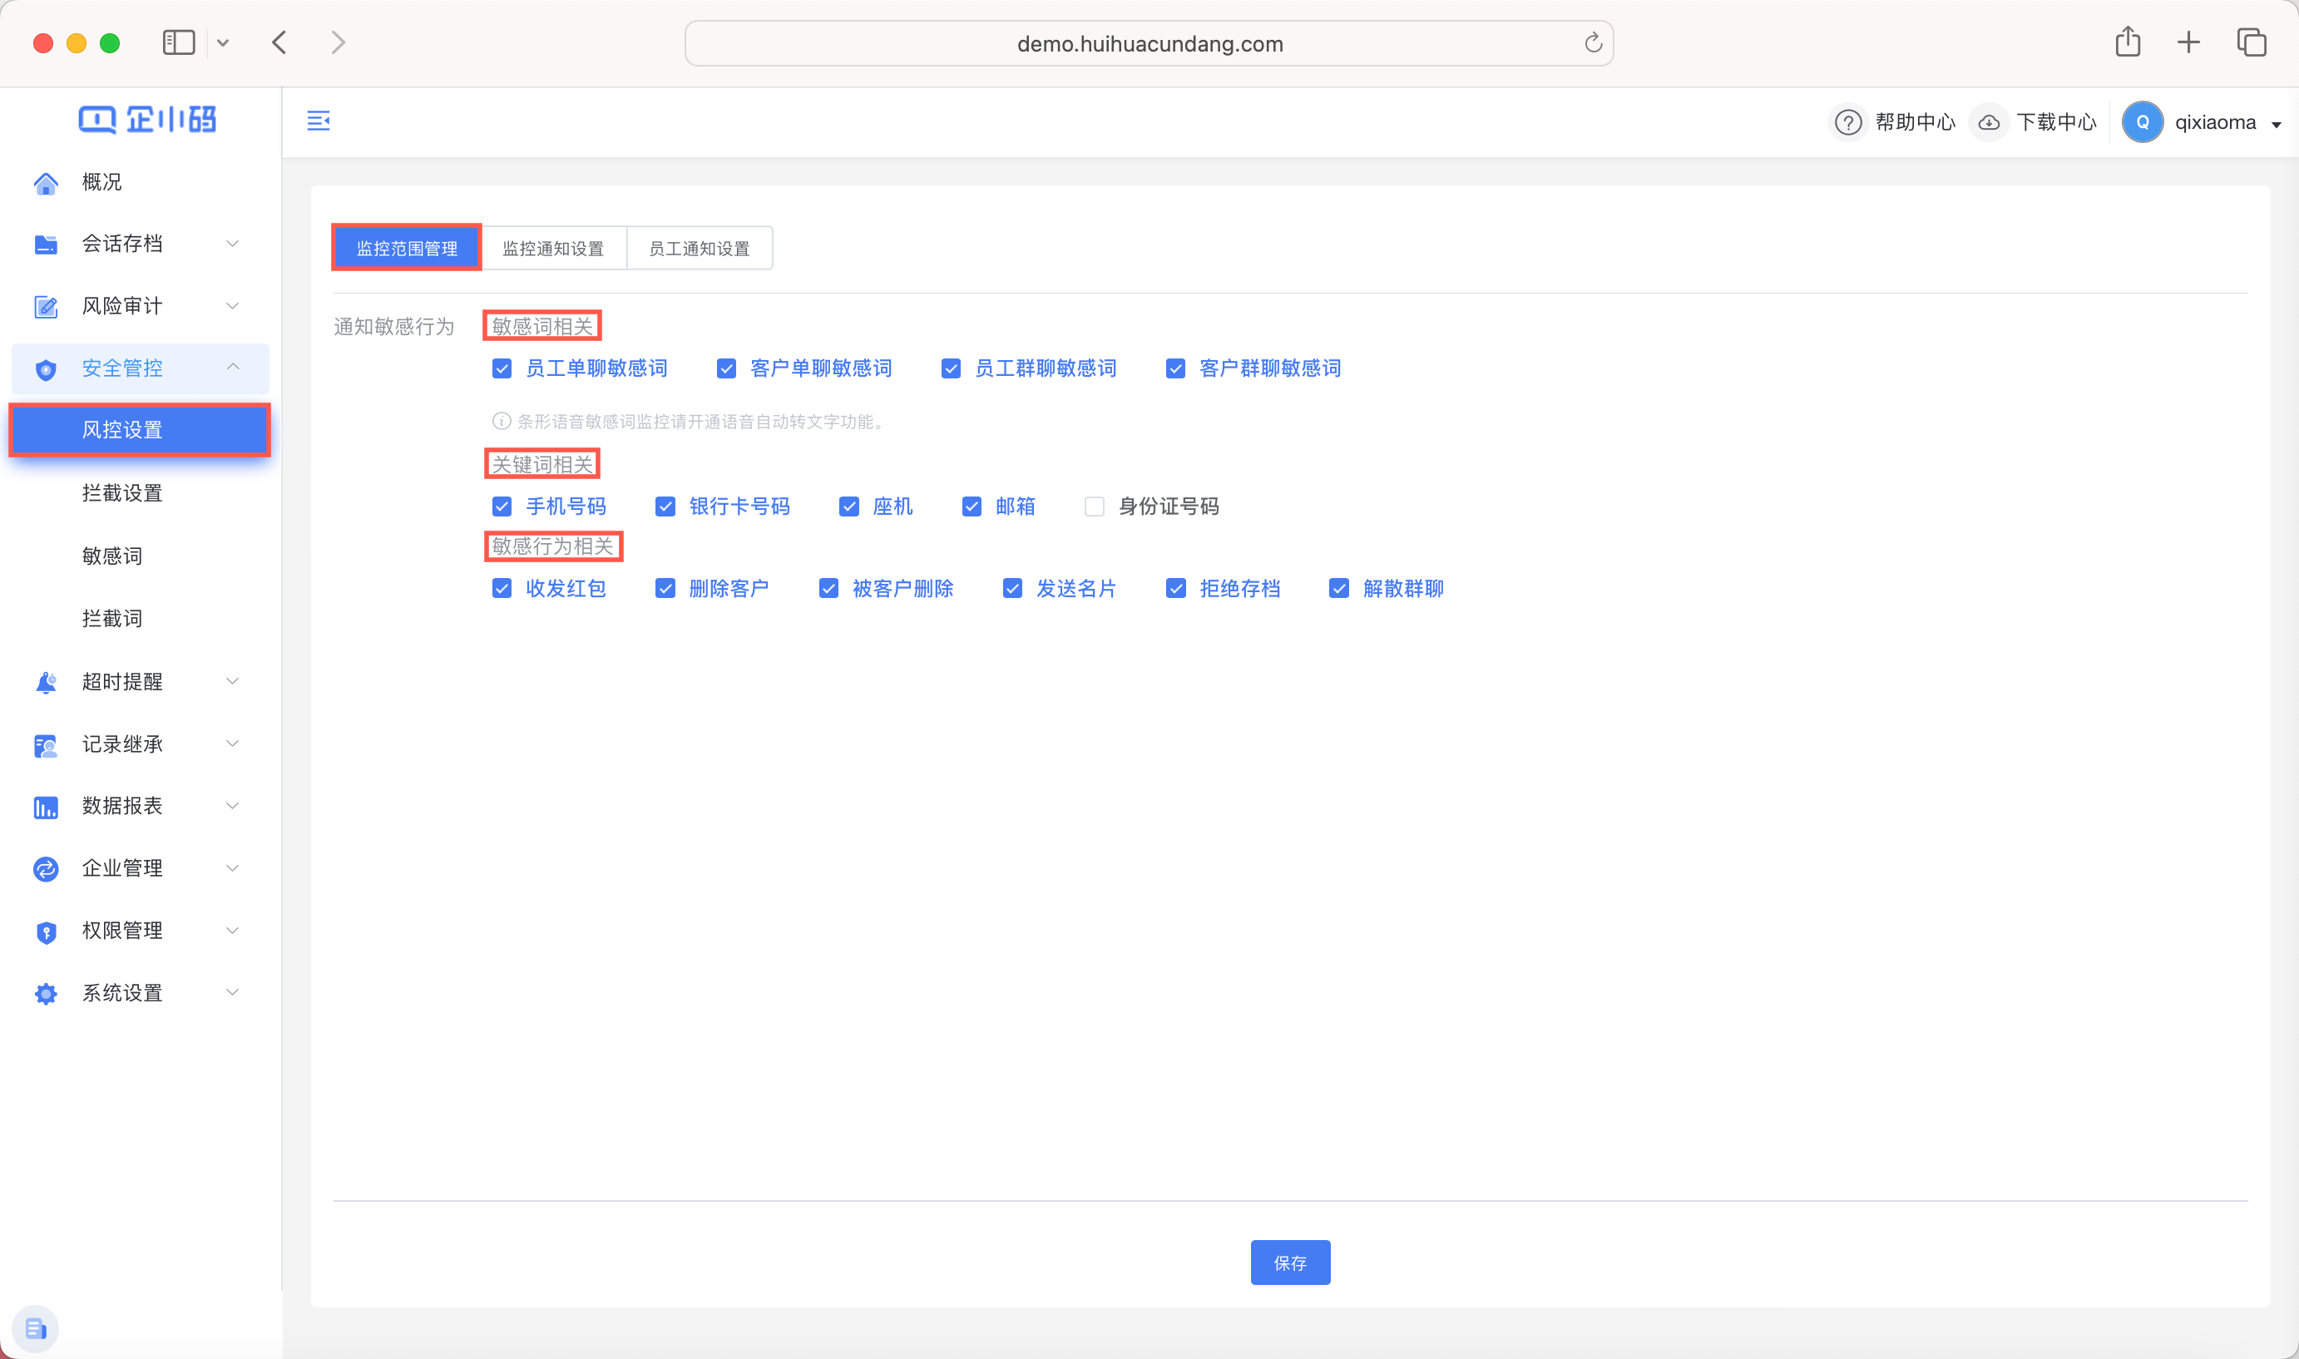Collapse 安全管控 menu chevron
The height and width of the screenshot is (1359, 2299).
(x=233, y=368)
